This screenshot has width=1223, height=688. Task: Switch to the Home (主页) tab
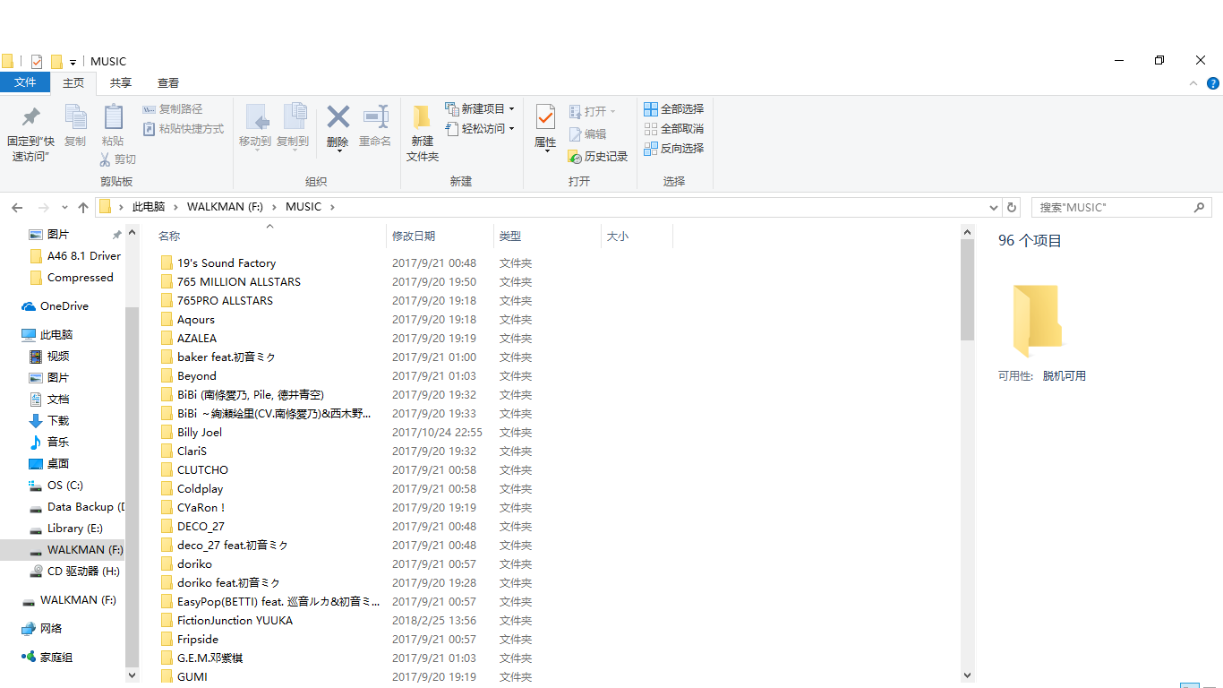click(x=73, y=82)
